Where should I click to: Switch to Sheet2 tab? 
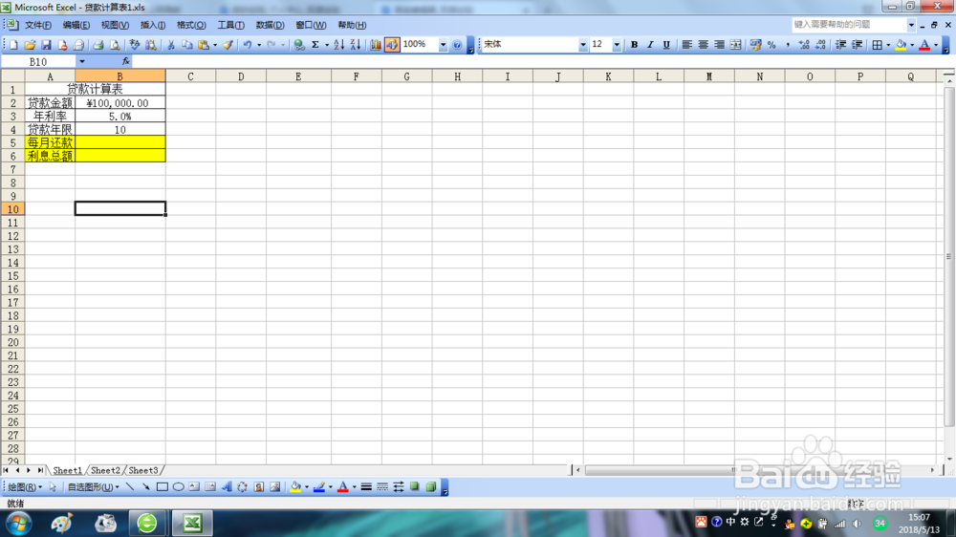click(105, 470)
